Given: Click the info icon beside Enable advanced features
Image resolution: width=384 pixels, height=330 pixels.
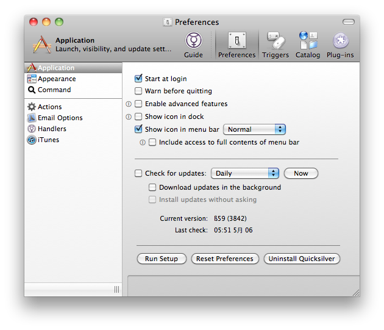Looking at the screenshot, I should tap(129, 104).
